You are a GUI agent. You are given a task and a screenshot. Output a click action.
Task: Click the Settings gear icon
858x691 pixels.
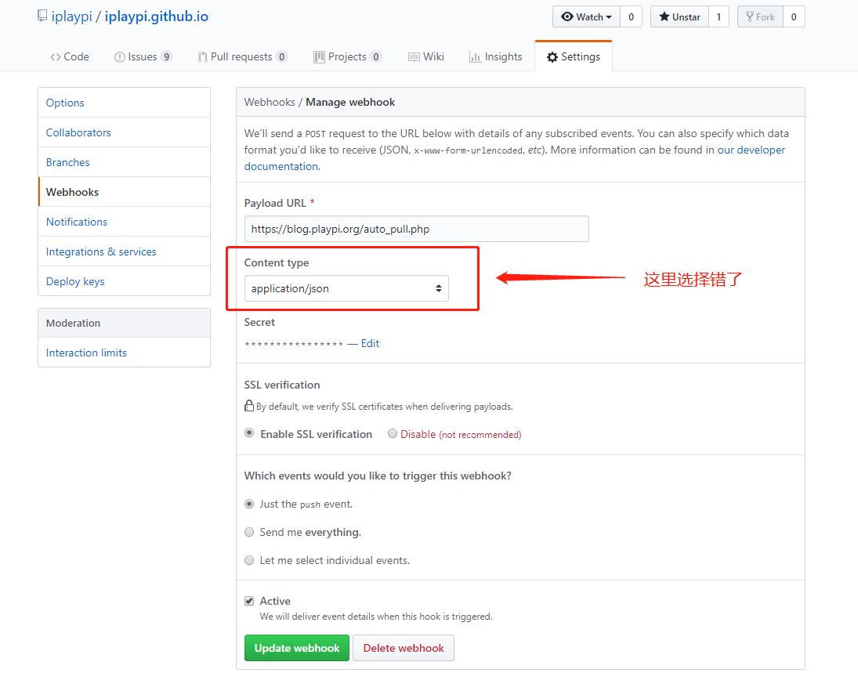click(x=552, y=57)
